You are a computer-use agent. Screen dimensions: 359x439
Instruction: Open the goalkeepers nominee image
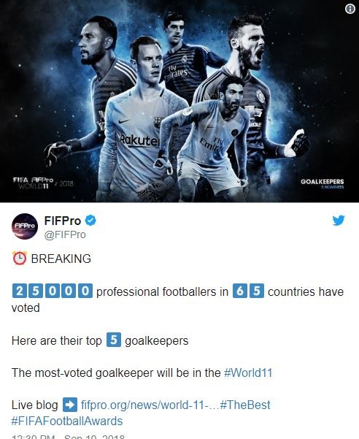(179, 101)
